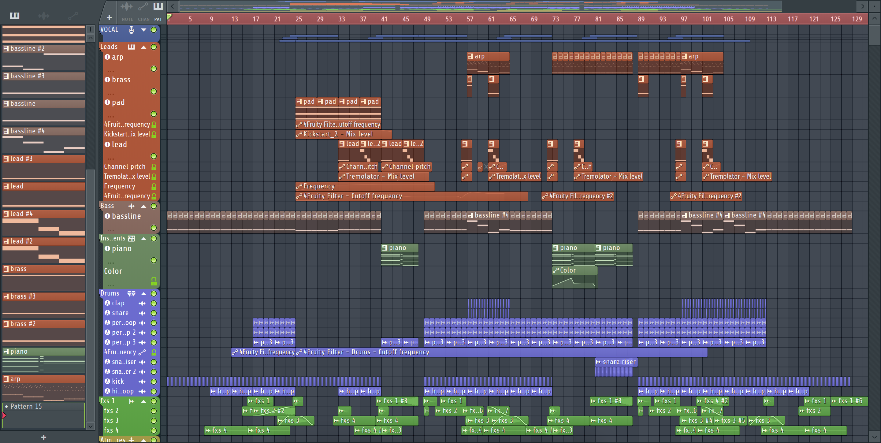
Task: Click the microphone icon on VOCAL track
Action: tap(131, 30)
